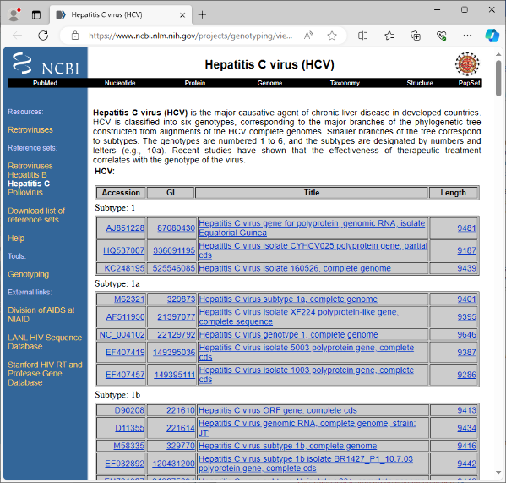Open the Help link in sidebar
506x483 pixels.
pos(16,238)
